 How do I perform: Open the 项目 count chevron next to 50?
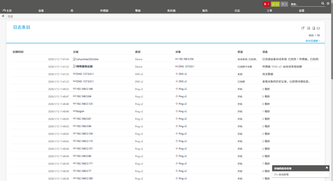pos(316,35)
